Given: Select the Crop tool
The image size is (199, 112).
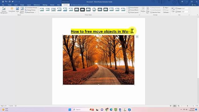Looking at the screenshot, I should [173, 10].
